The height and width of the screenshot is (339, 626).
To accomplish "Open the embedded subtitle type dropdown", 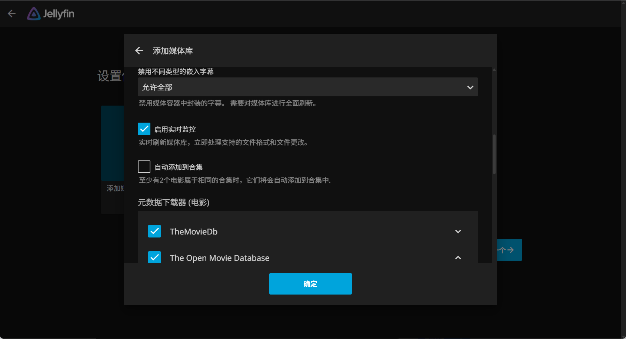I will 308,87.
